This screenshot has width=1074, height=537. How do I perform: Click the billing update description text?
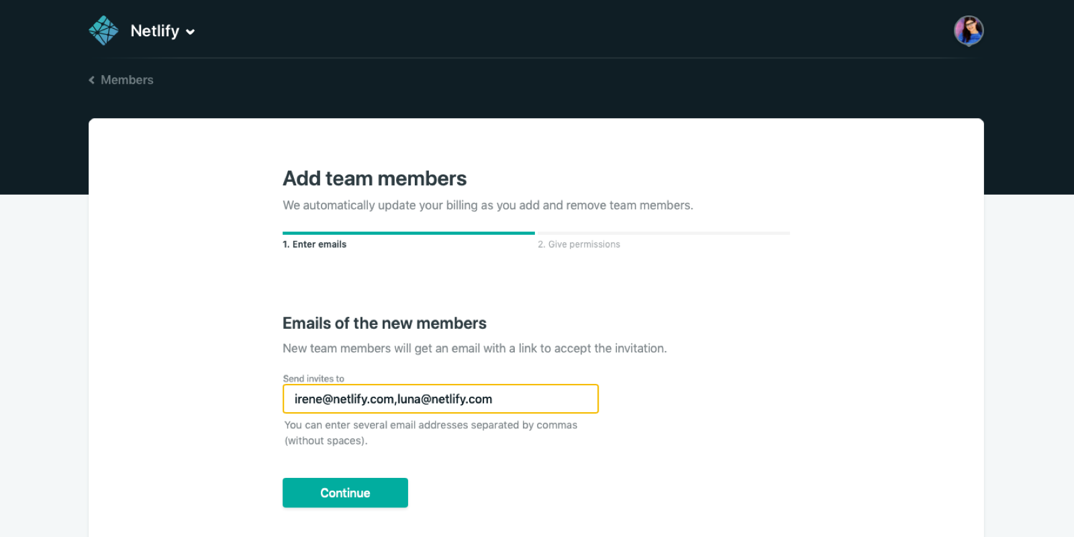(x=487, y=205)
